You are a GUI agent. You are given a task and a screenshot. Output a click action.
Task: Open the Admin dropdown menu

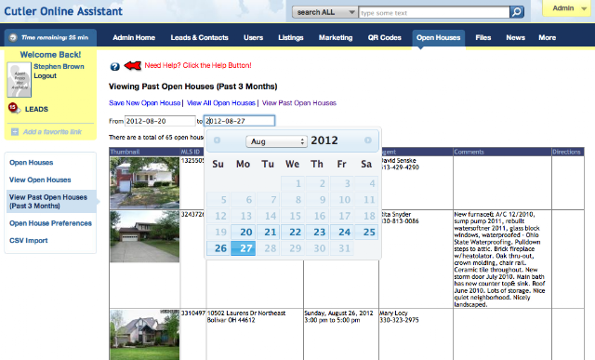click(x=567, y=8)
